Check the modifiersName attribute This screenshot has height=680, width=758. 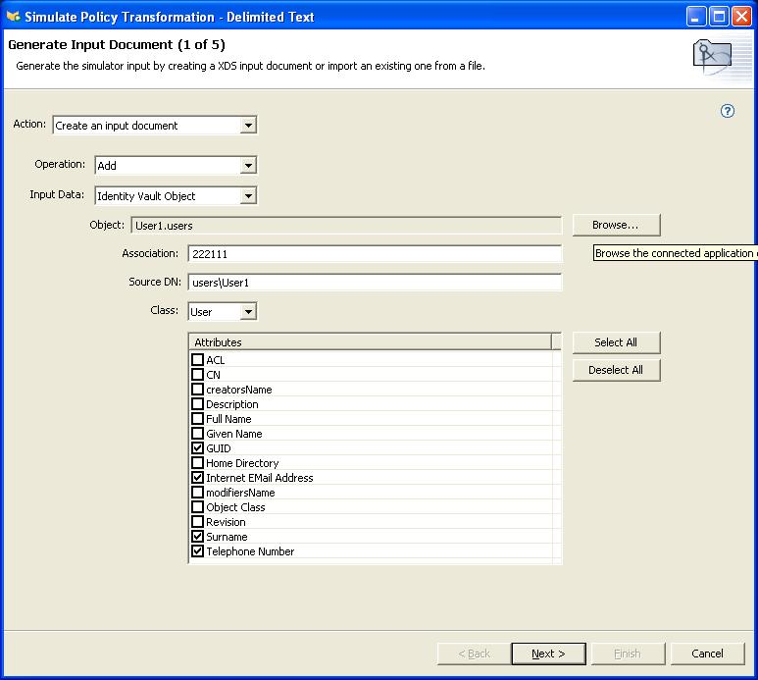point(197,493)
